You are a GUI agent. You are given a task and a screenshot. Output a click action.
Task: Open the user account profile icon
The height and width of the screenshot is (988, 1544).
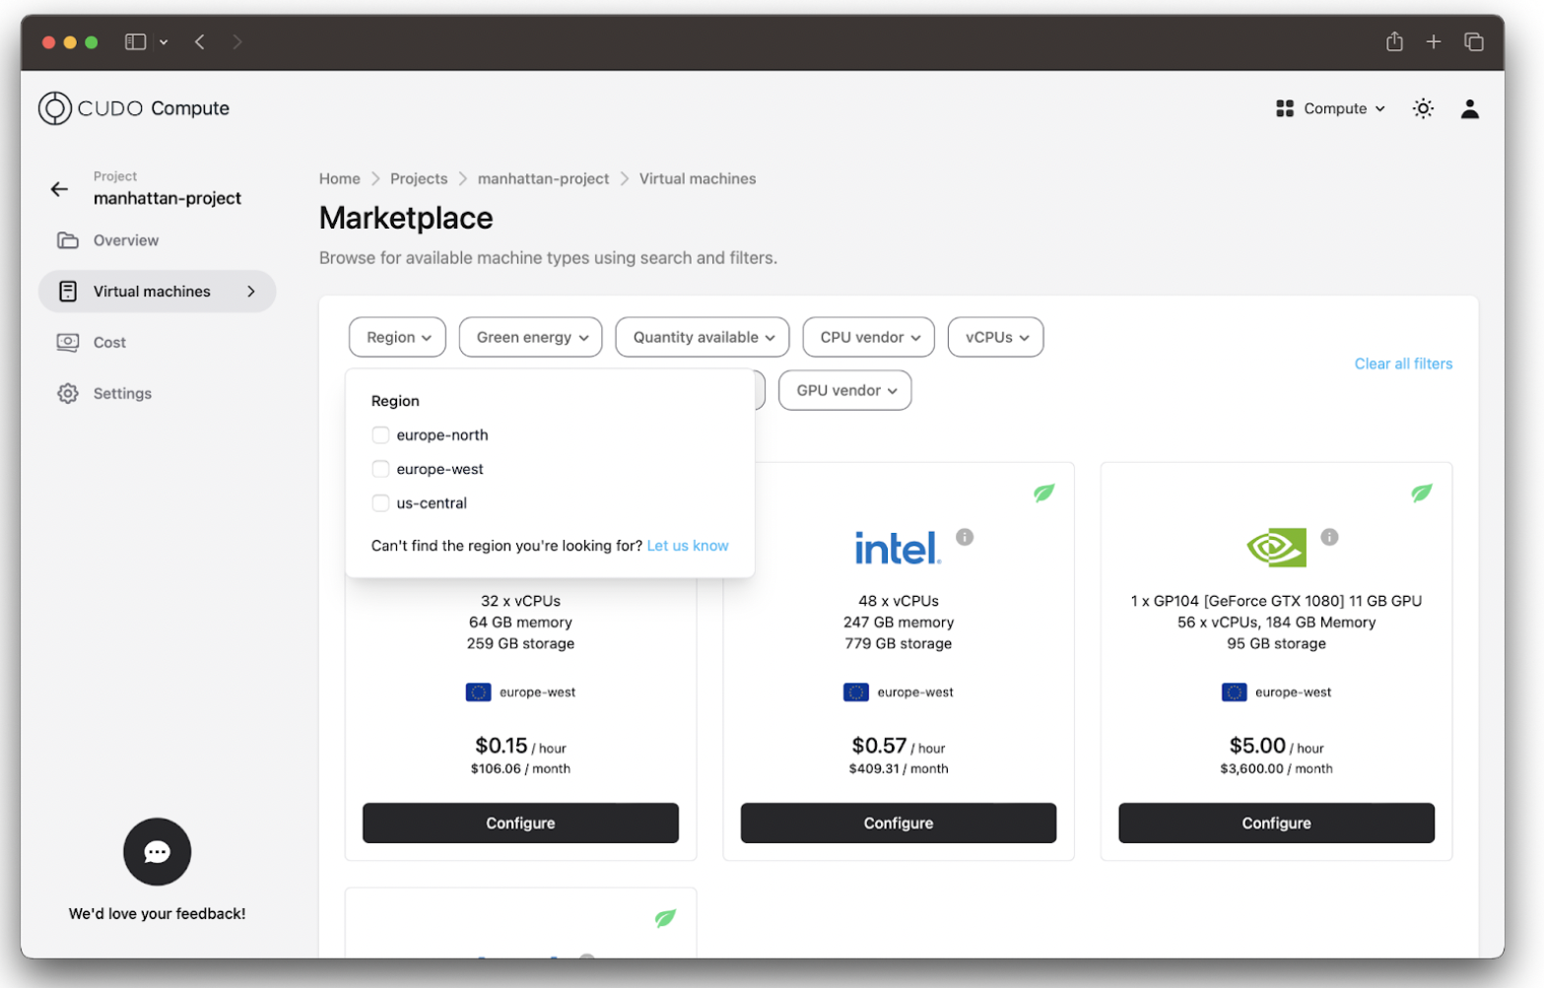1469,108
